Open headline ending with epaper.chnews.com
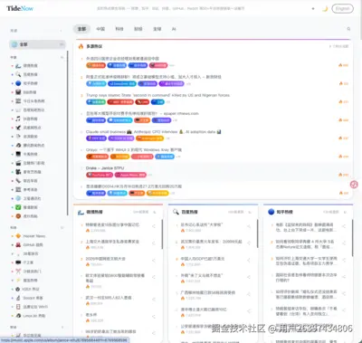 (142, 113)
